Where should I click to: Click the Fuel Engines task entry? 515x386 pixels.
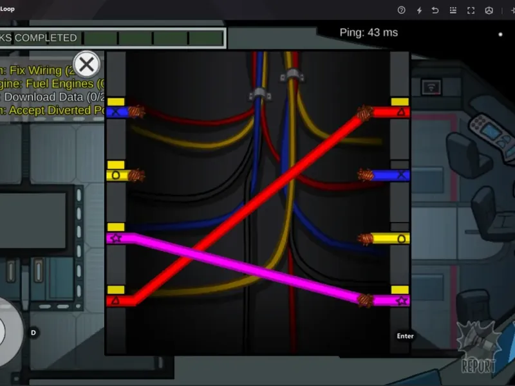point(52,84)
